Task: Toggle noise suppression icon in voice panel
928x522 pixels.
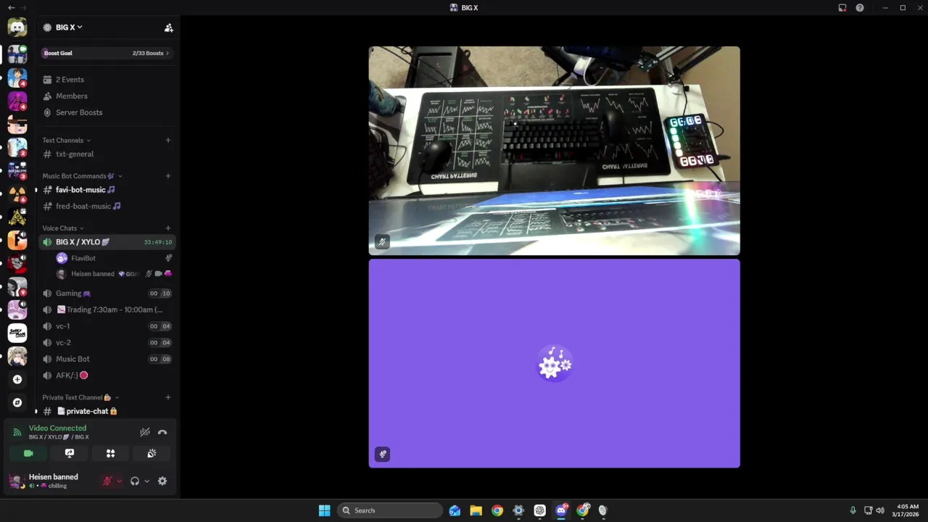Action: coord(145,432)
